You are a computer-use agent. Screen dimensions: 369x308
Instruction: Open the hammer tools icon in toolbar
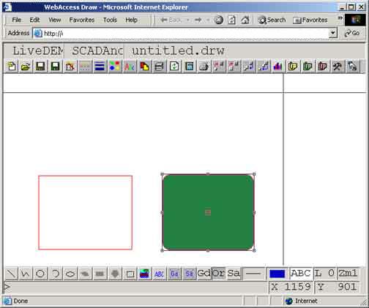[338, 67]
